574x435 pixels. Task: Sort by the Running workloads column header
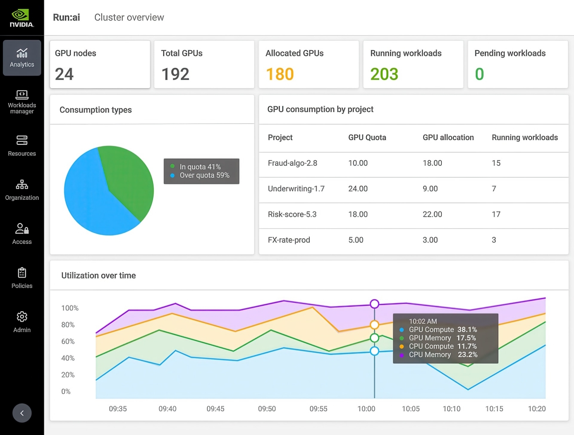point(524,138)
